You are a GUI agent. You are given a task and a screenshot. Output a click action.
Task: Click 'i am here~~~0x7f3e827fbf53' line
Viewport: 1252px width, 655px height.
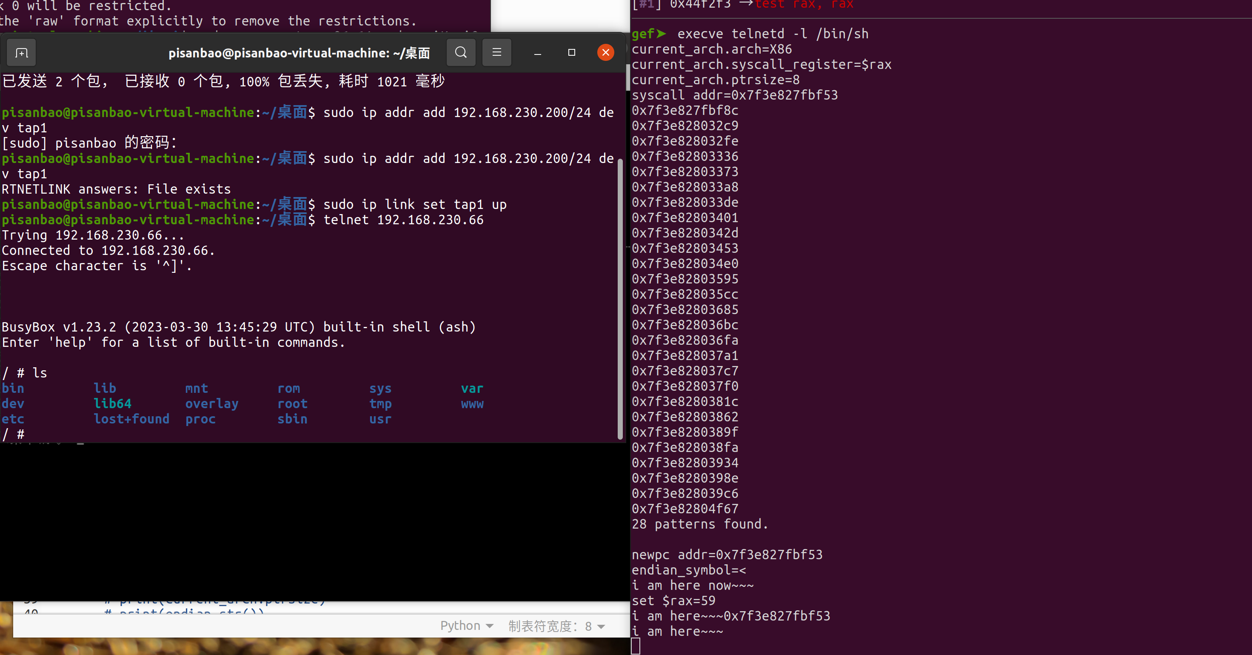731,616
